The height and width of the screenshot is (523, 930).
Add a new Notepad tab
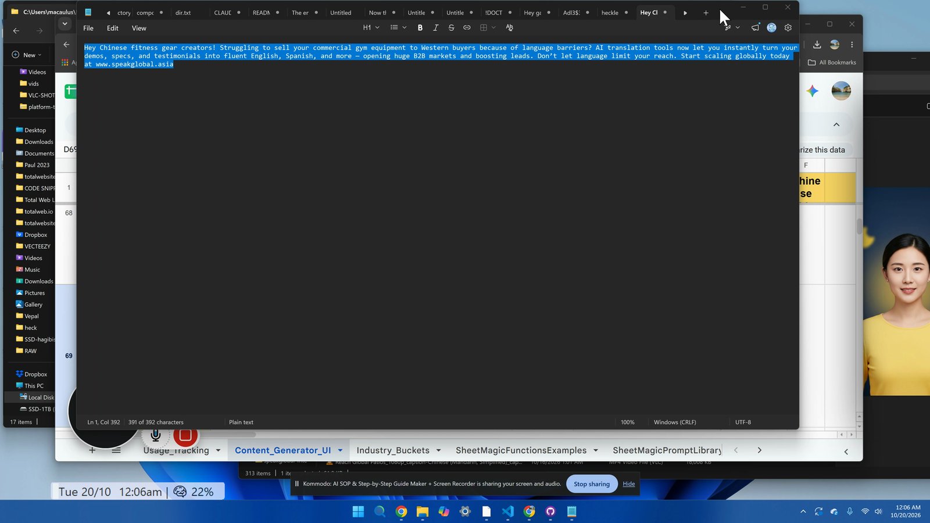[x=706, y=13]
